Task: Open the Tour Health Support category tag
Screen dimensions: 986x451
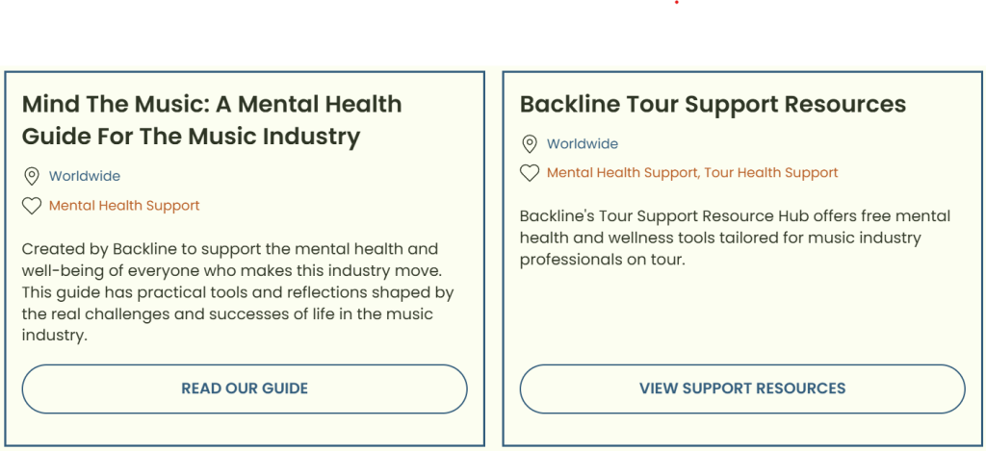Action: coord(771,173)
